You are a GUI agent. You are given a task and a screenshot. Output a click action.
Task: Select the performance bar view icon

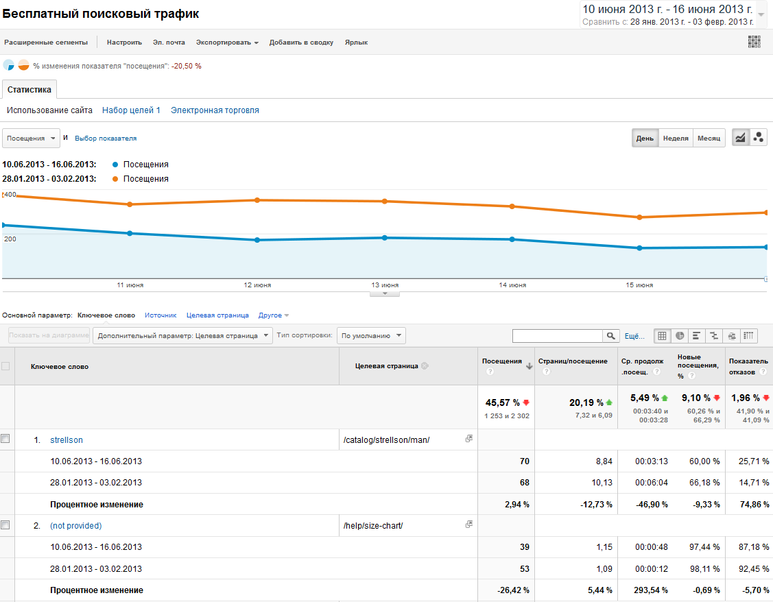[x=696, y=335]
